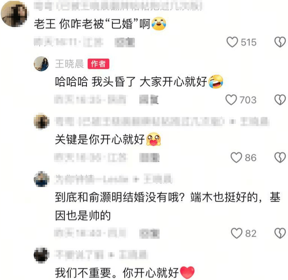
Task: Open 王晓晨's profile avatar
Action: (41, 64)
